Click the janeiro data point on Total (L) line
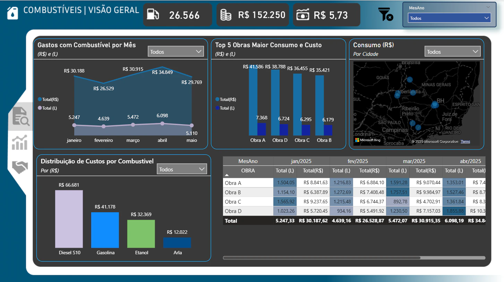 74,125
